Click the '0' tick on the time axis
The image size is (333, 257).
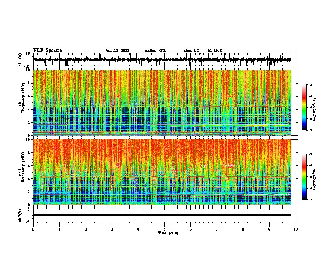[x=33, y=229]
